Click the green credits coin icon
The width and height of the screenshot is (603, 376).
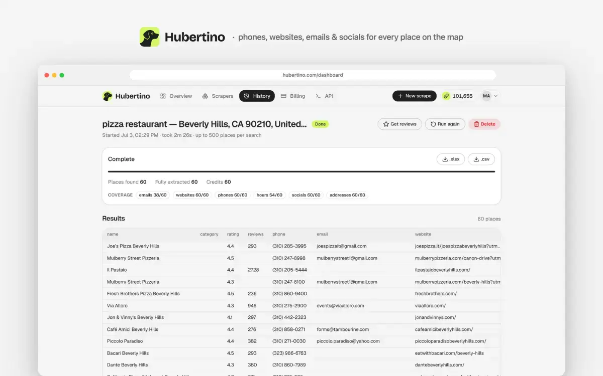(446, 96)
